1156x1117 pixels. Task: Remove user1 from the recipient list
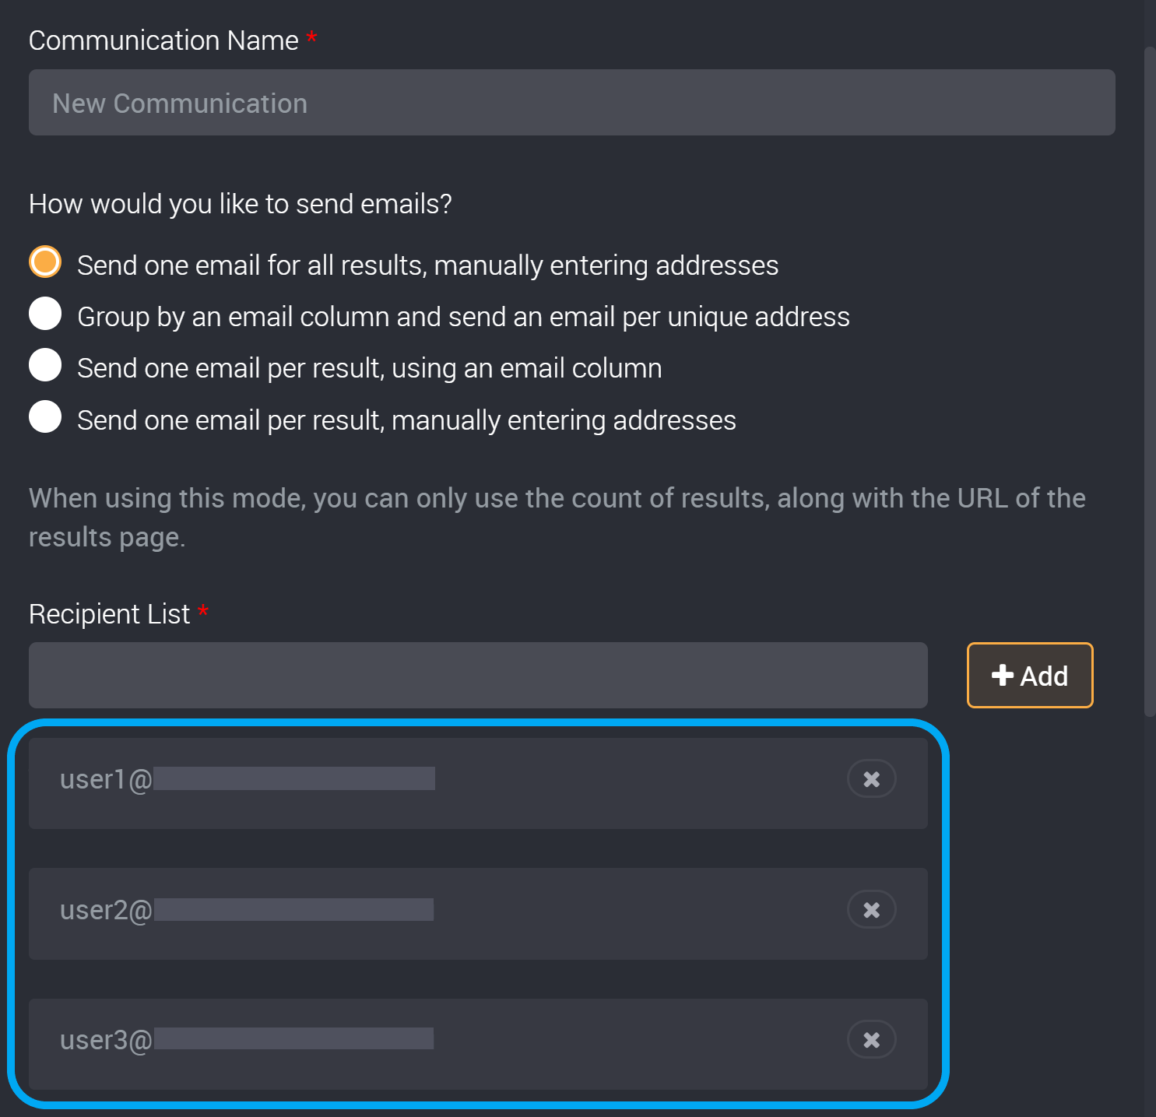click(871, 779)
